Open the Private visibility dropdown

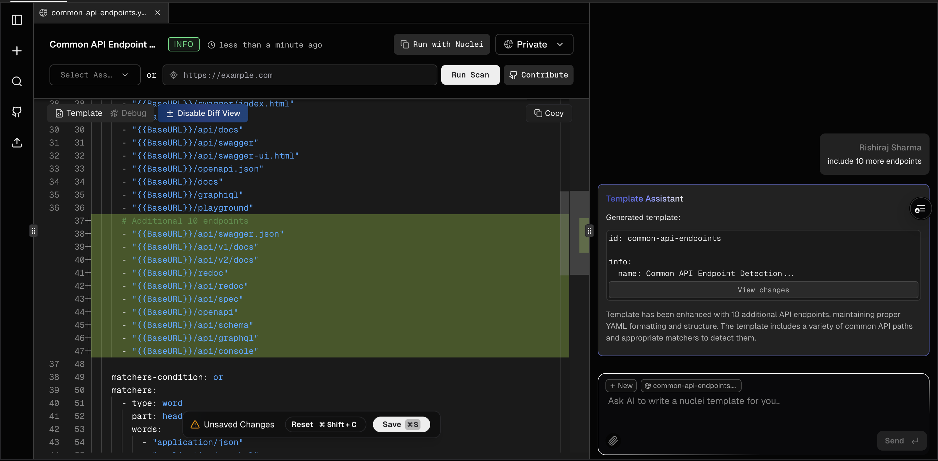(x=534, y=44)
